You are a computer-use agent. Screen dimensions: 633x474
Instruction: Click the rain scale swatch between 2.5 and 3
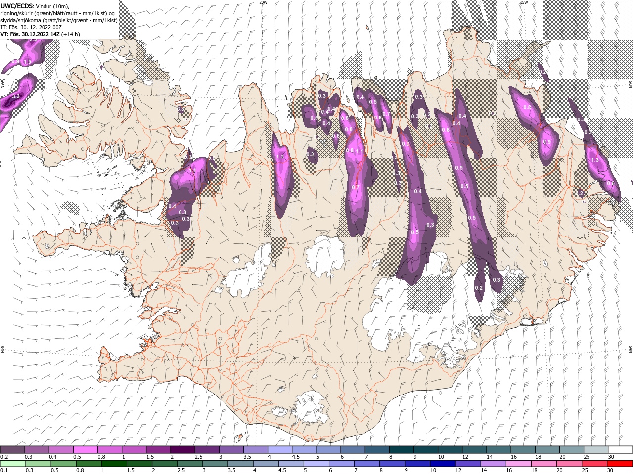click(190, 463)
